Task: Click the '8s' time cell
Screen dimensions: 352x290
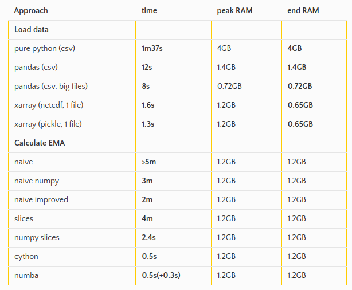Action: point(146,87)
